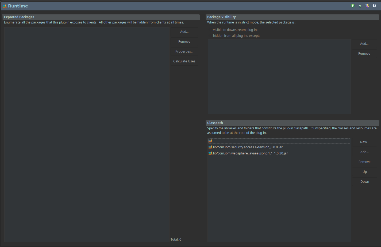Click inside the empty Exported Packages list
The height and width of the screenshot is (247, 381).
87,134
